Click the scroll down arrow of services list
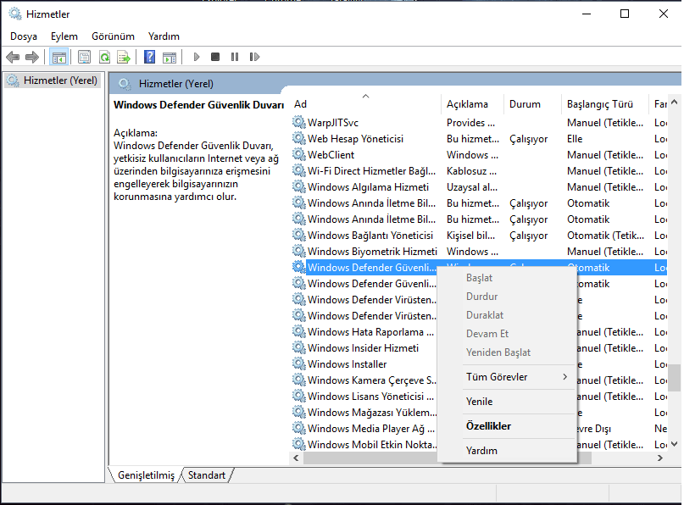Image resolution: width=684 pixels, height=505 pixels. click(x=674, y=444)
